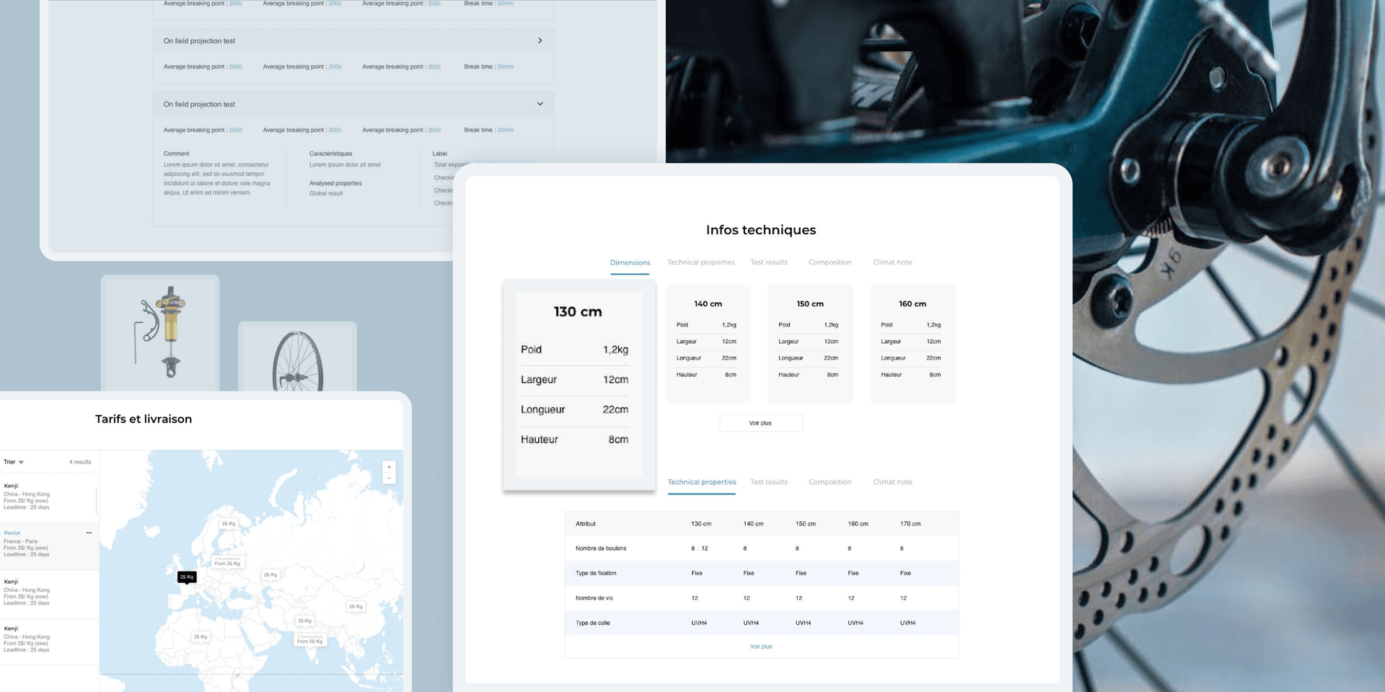Open the 3 fournisseurs marker over eastern Europe

228,561
